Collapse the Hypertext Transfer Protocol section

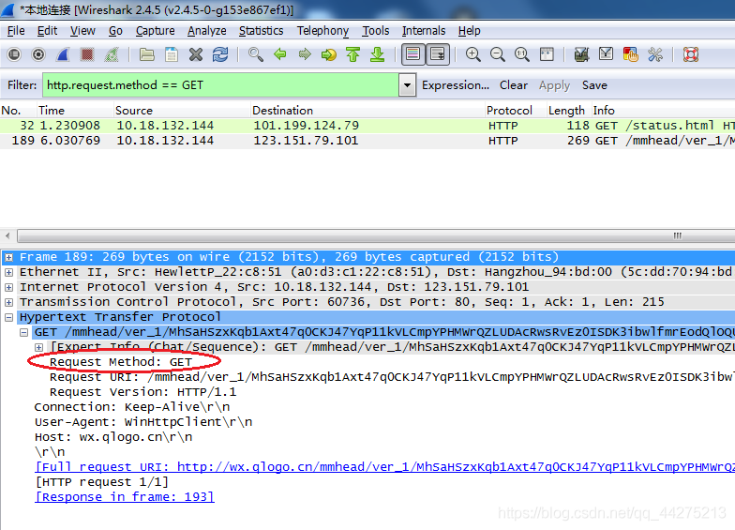(x=9, y=317)
